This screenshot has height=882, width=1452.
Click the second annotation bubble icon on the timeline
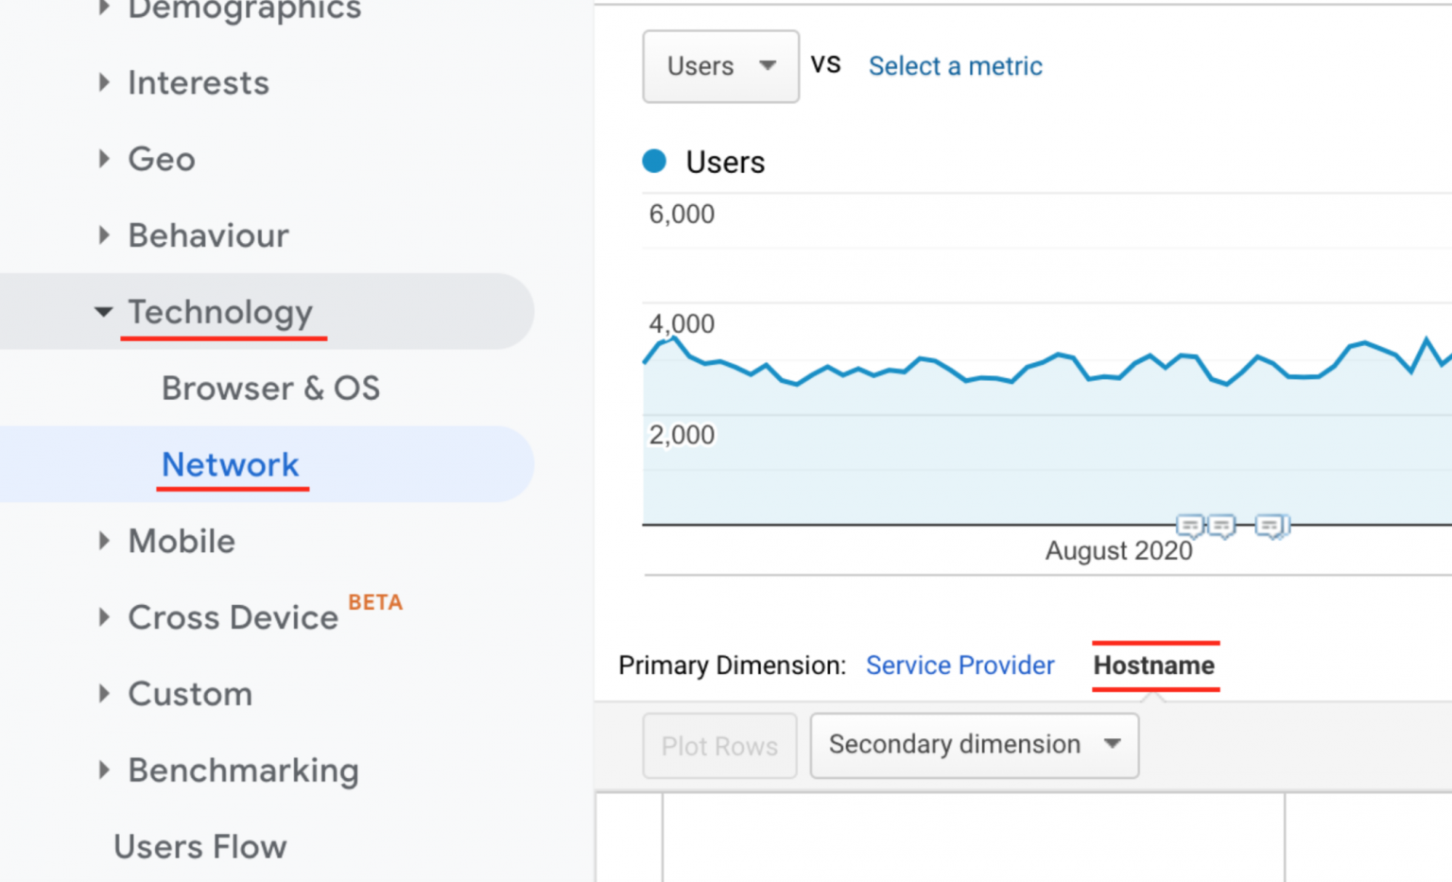pos(1221,526)
